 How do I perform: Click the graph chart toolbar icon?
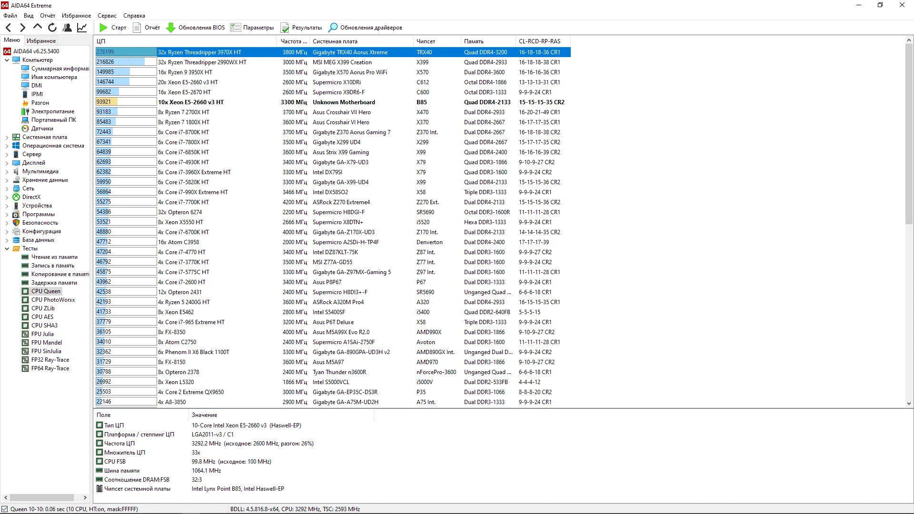(x=82, y=28)
